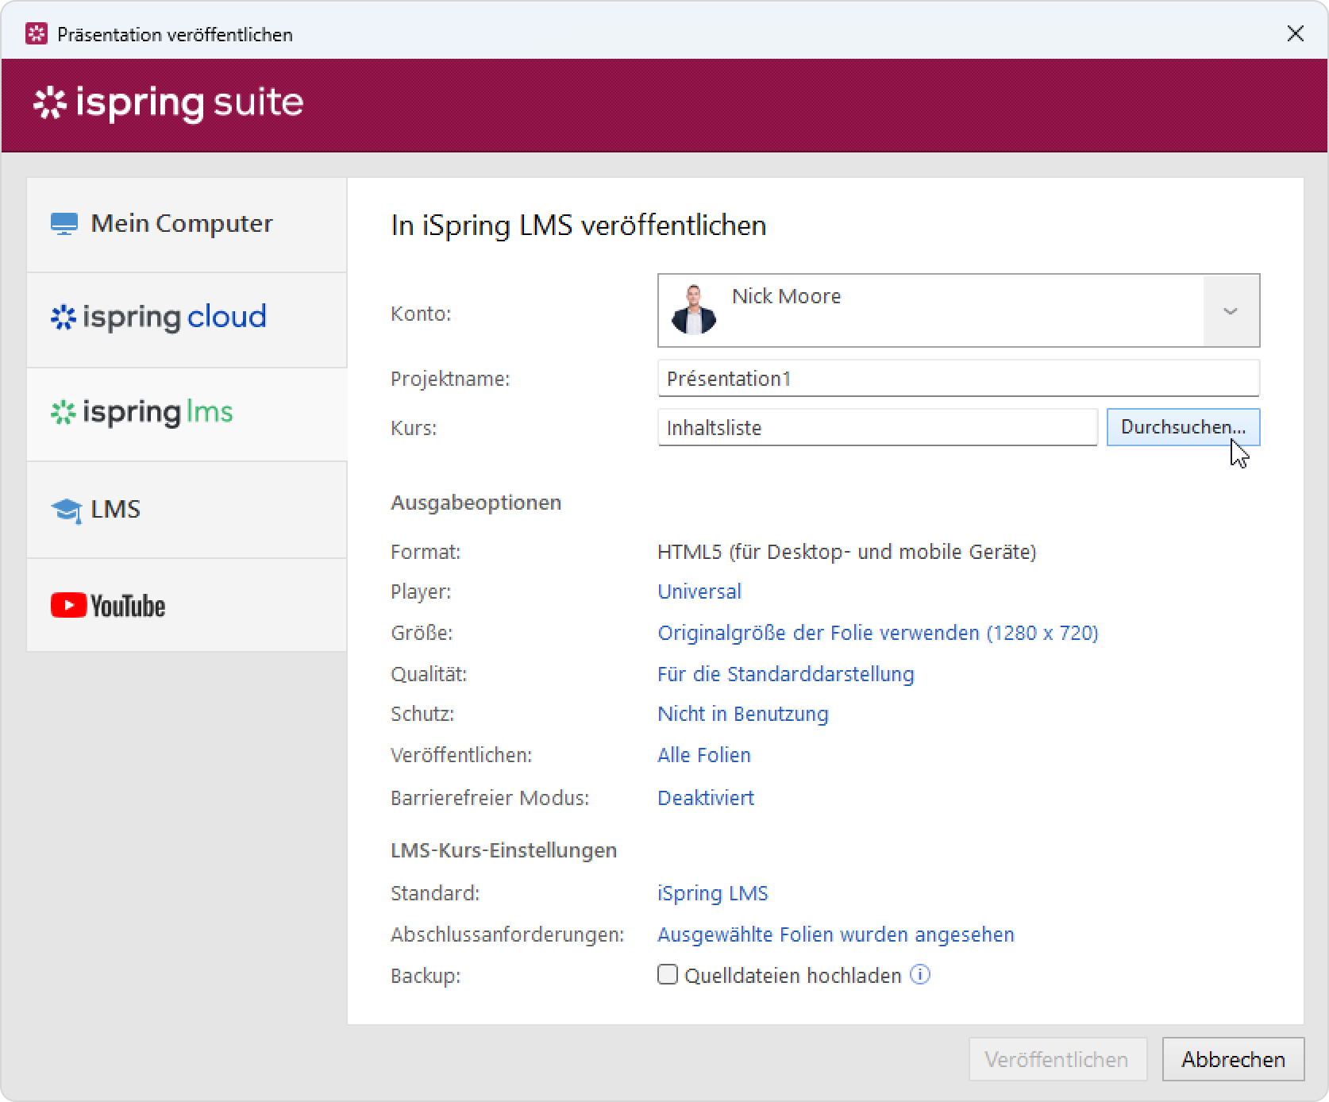Switch to the YouTube tab
Screen dimensions: 1329x1102
tap(187, 605)
